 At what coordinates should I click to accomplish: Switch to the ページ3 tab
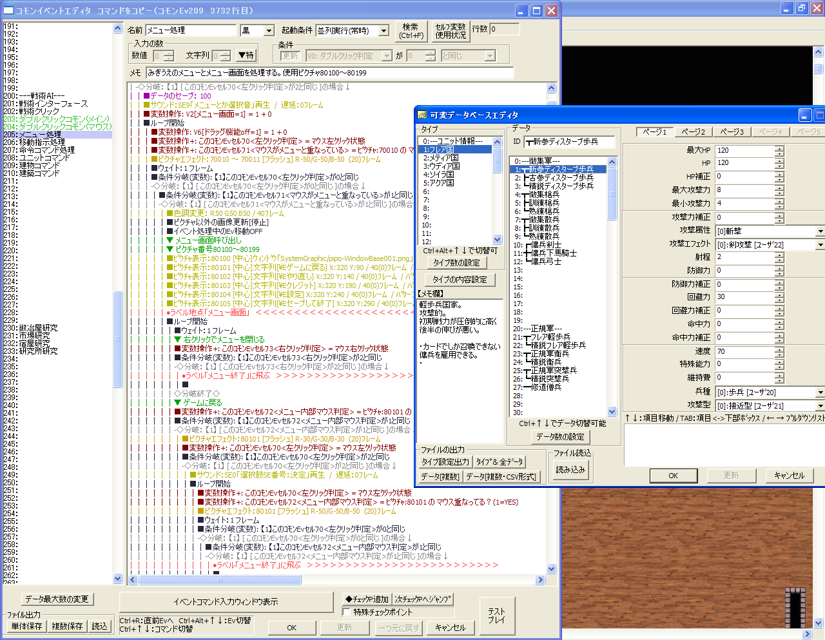point(732,131)
